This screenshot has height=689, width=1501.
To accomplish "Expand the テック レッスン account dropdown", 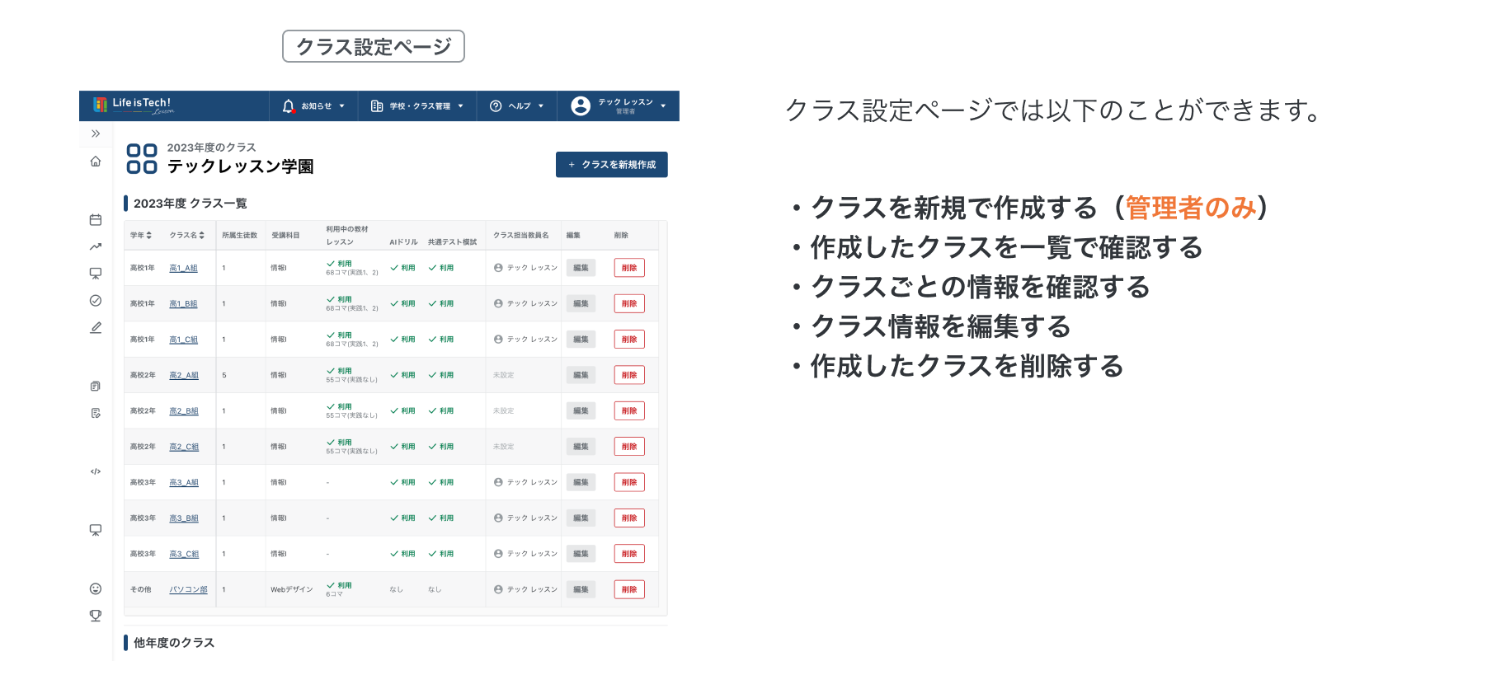I will (619, 106).
